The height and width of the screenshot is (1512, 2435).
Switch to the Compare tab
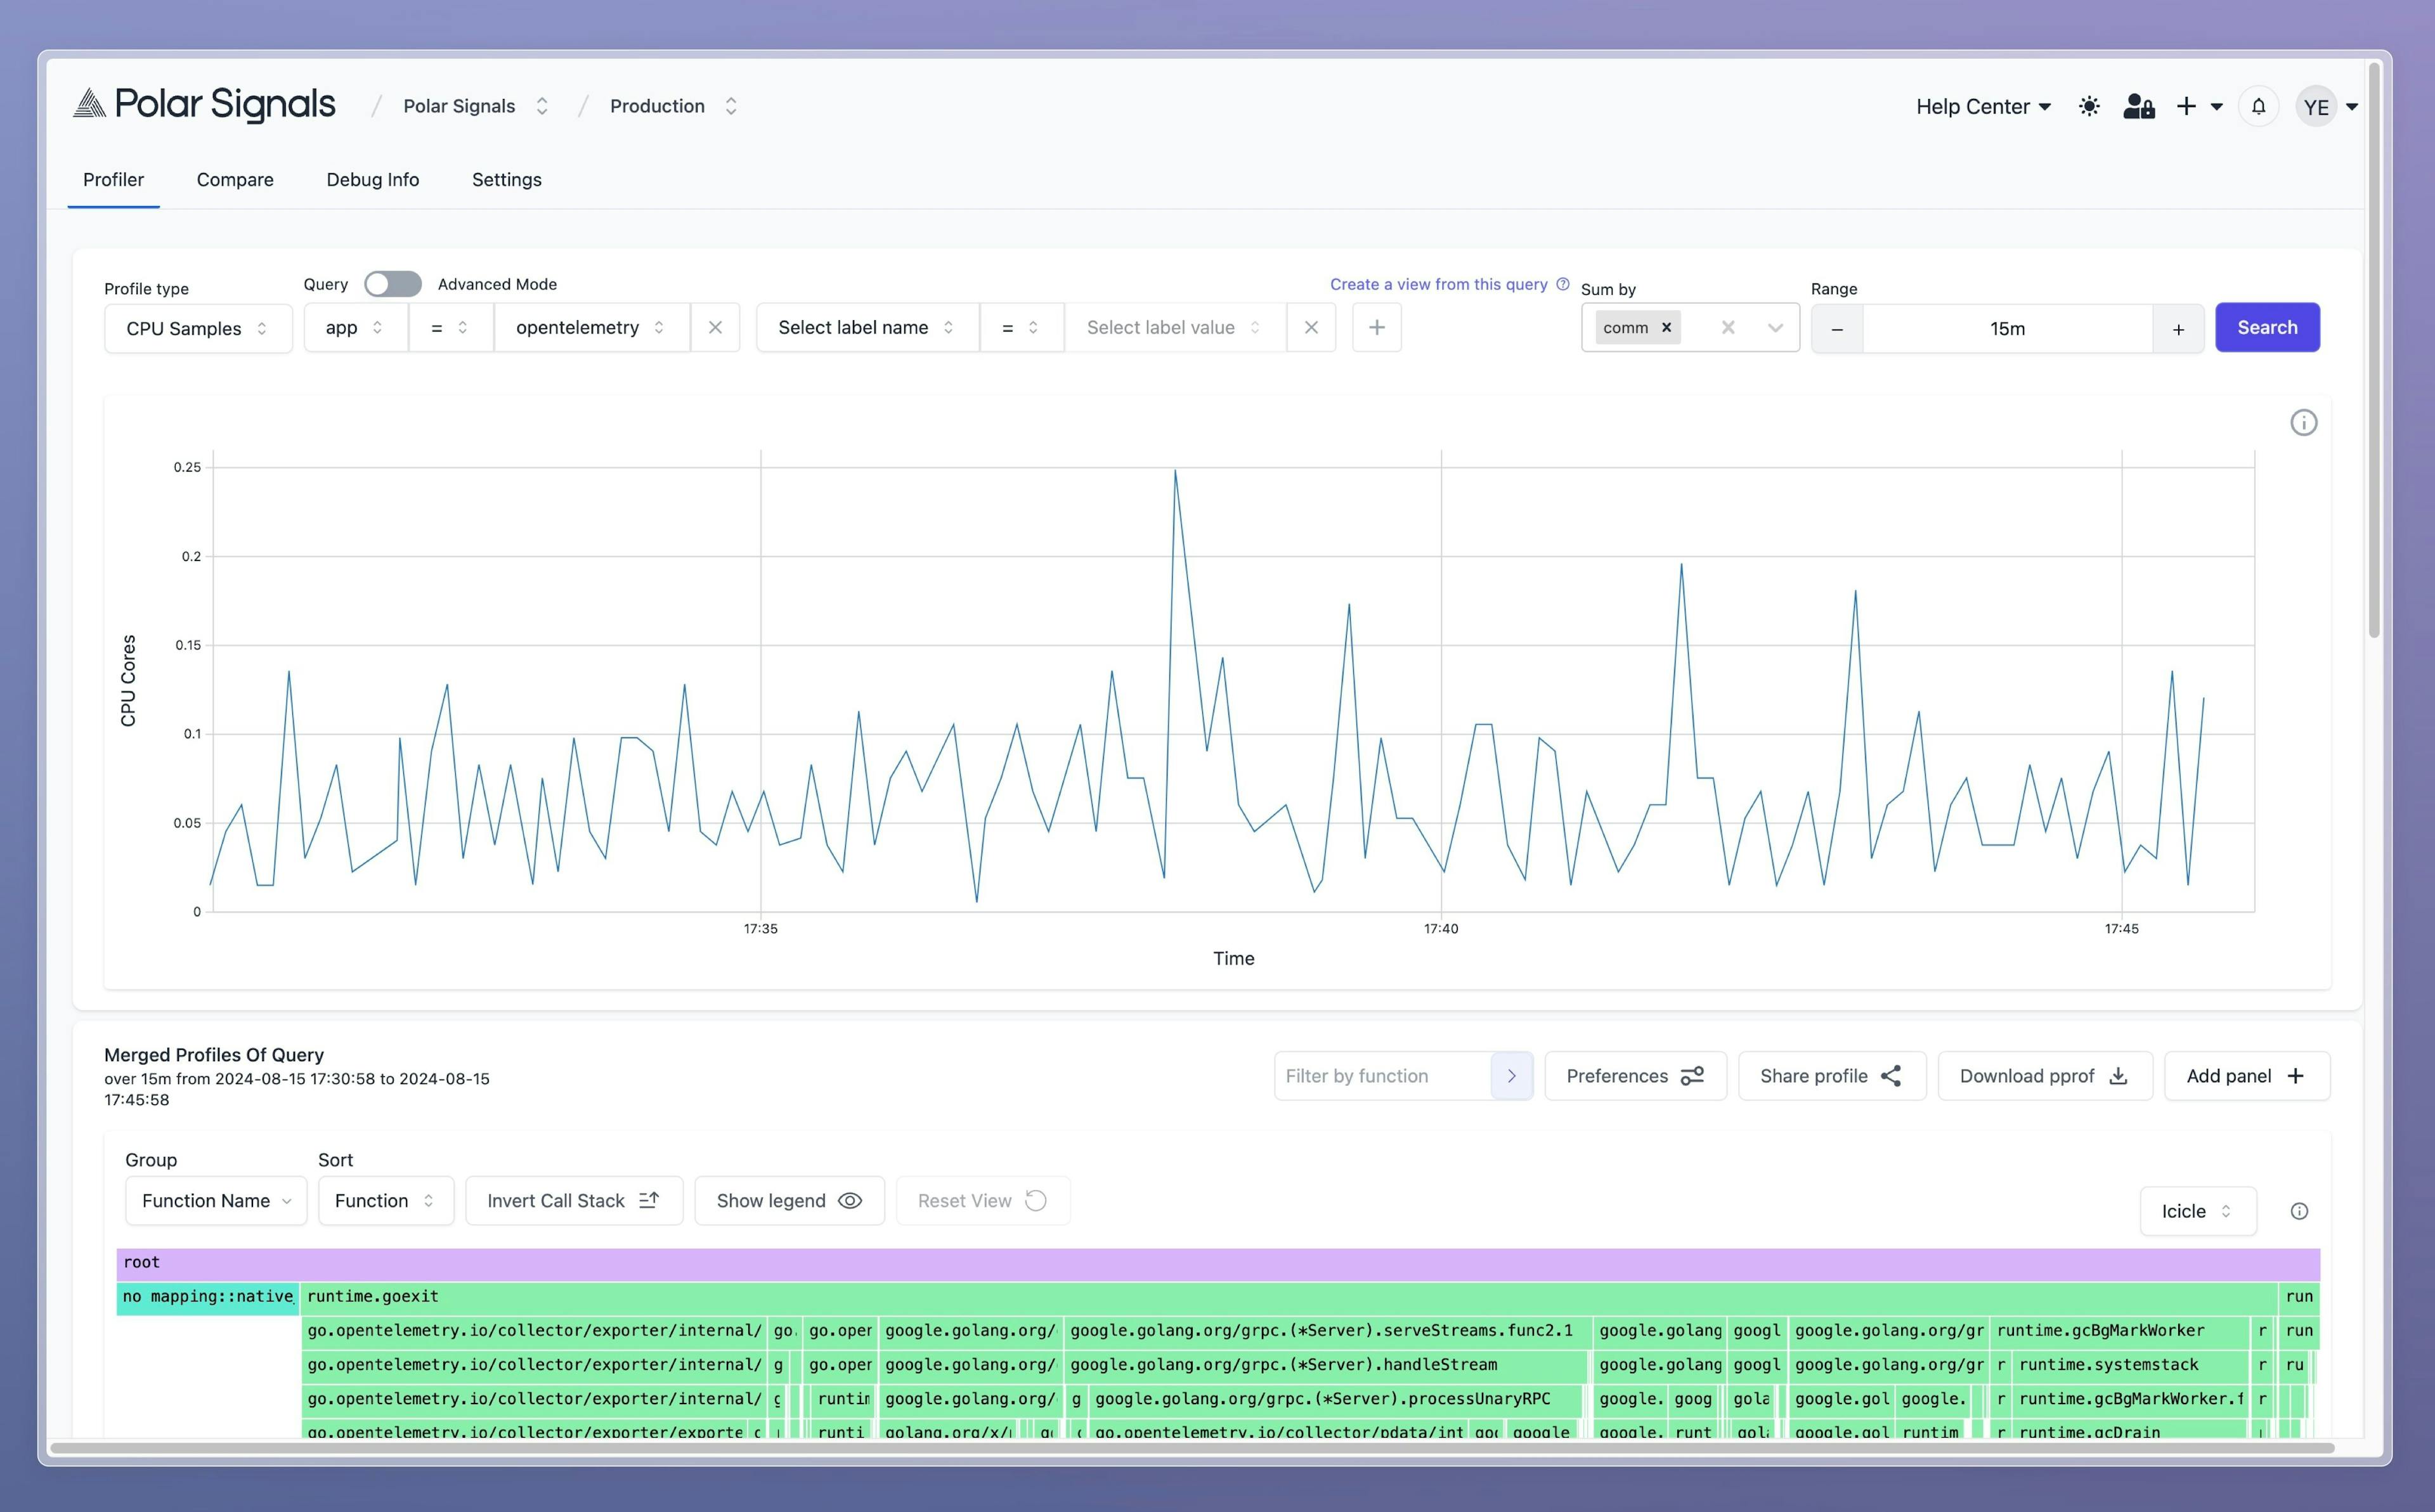point(233,179)
